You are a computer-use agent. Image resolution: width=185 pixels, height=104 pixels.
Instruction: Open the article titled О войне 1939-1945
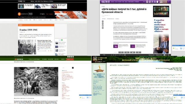point(28,30)
